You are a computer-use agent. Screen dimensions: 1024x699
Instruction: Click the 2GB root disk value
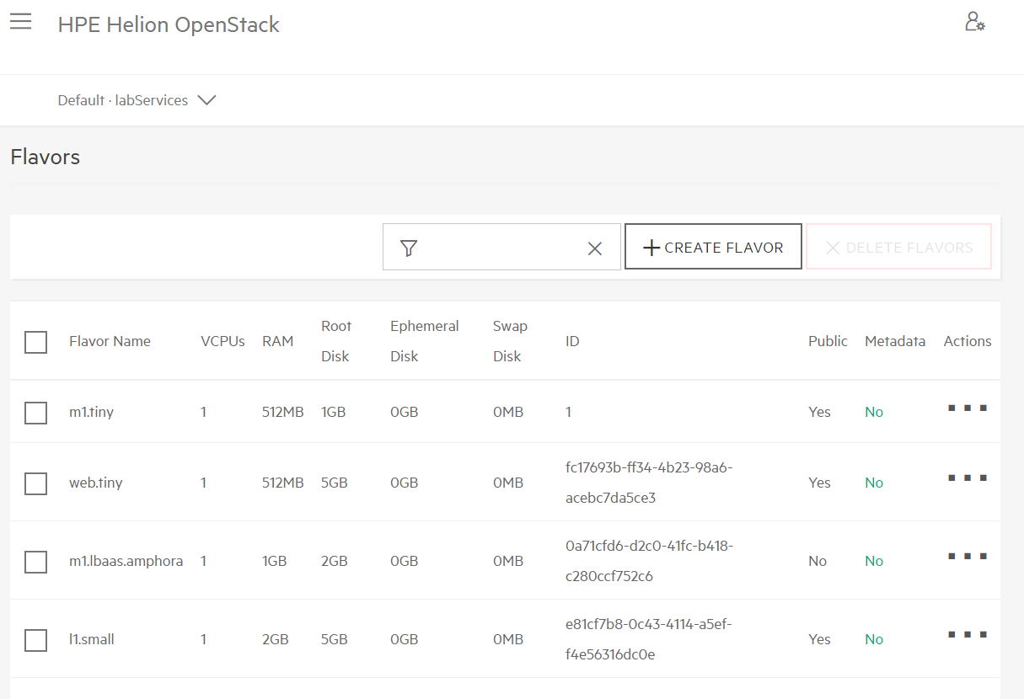coord(335,561)
